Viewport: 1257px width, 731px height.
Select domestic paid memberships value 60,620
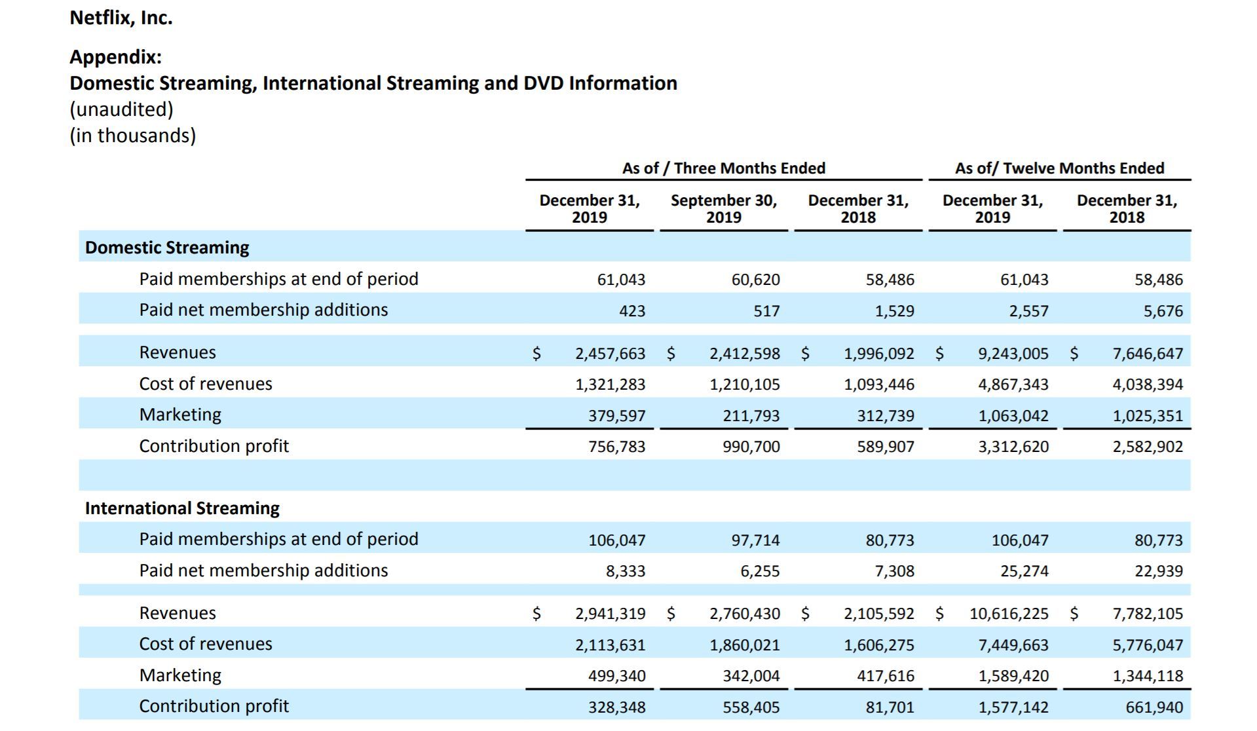pyautogui.click(x=755, y=280)
